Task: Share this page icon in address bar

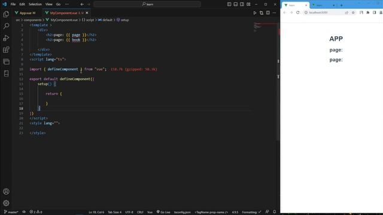Action: click(346, 13)
